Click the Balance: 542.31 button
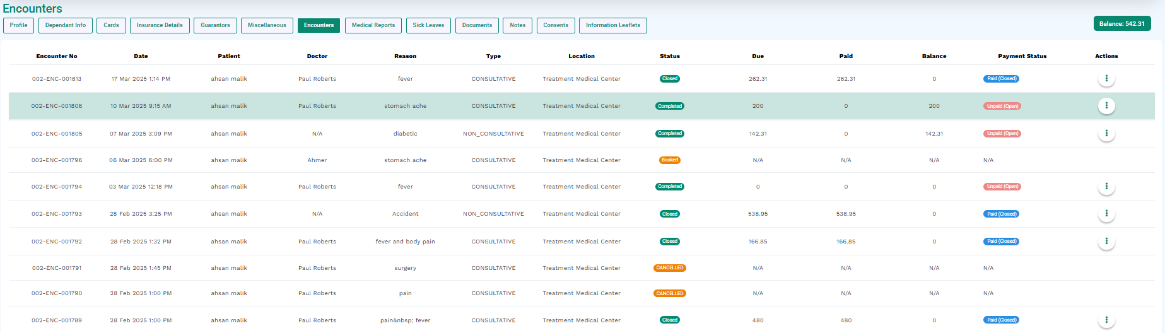The width and height of the screenshot is (1165, 333). point(1122,24)
